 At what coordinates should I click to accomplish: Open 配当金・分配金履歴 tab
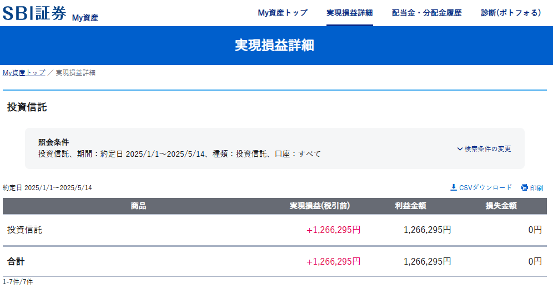[x=426, y=13]
